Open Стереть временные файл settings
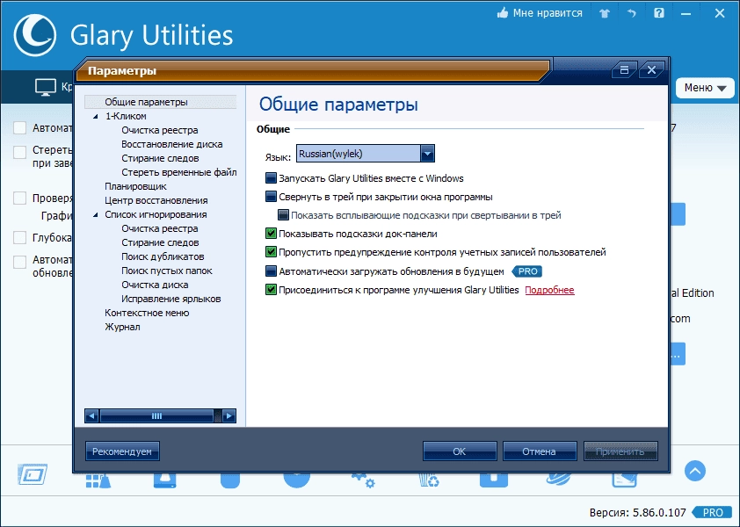The image size is (740, 527). (x=179, y=172)
